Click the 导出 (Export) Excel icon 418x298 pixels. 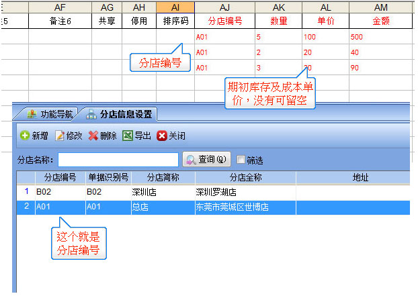(128, 136)
